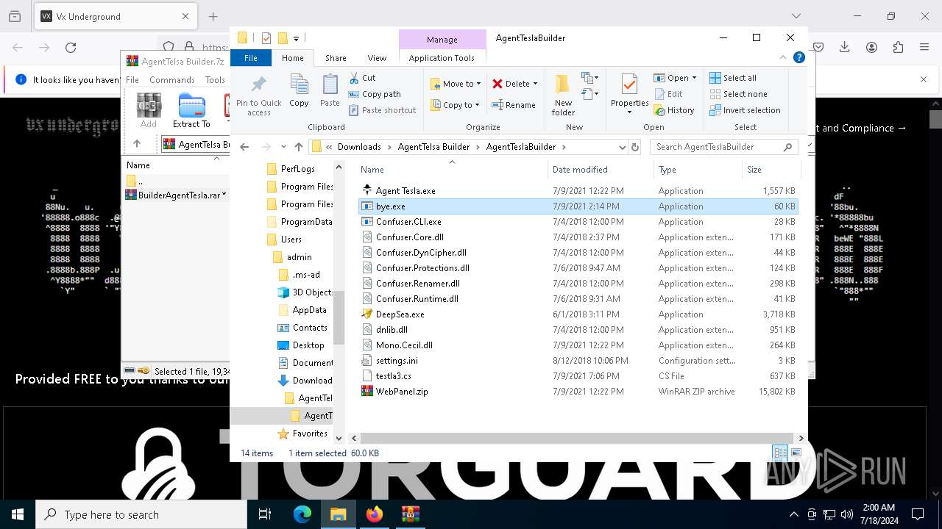This screenshot has height=529, width=942.
Task: Click the Back navigation arrow in Explorer
Action: click(244, 147)
